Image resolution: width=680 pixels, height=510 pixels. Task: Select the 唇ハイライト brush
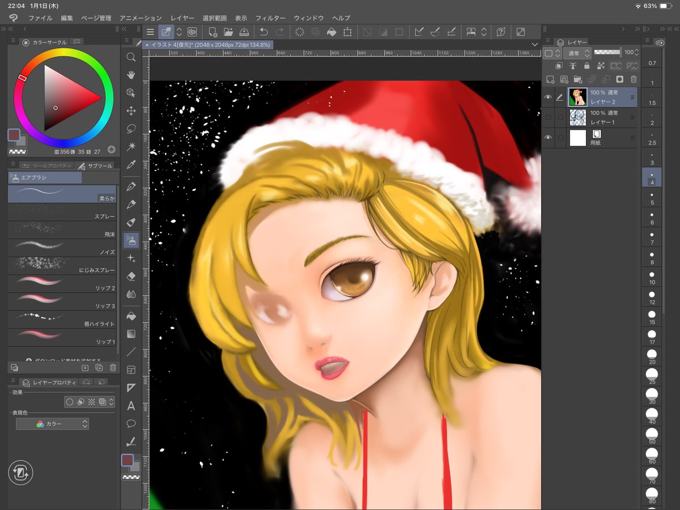click(62, 319)
